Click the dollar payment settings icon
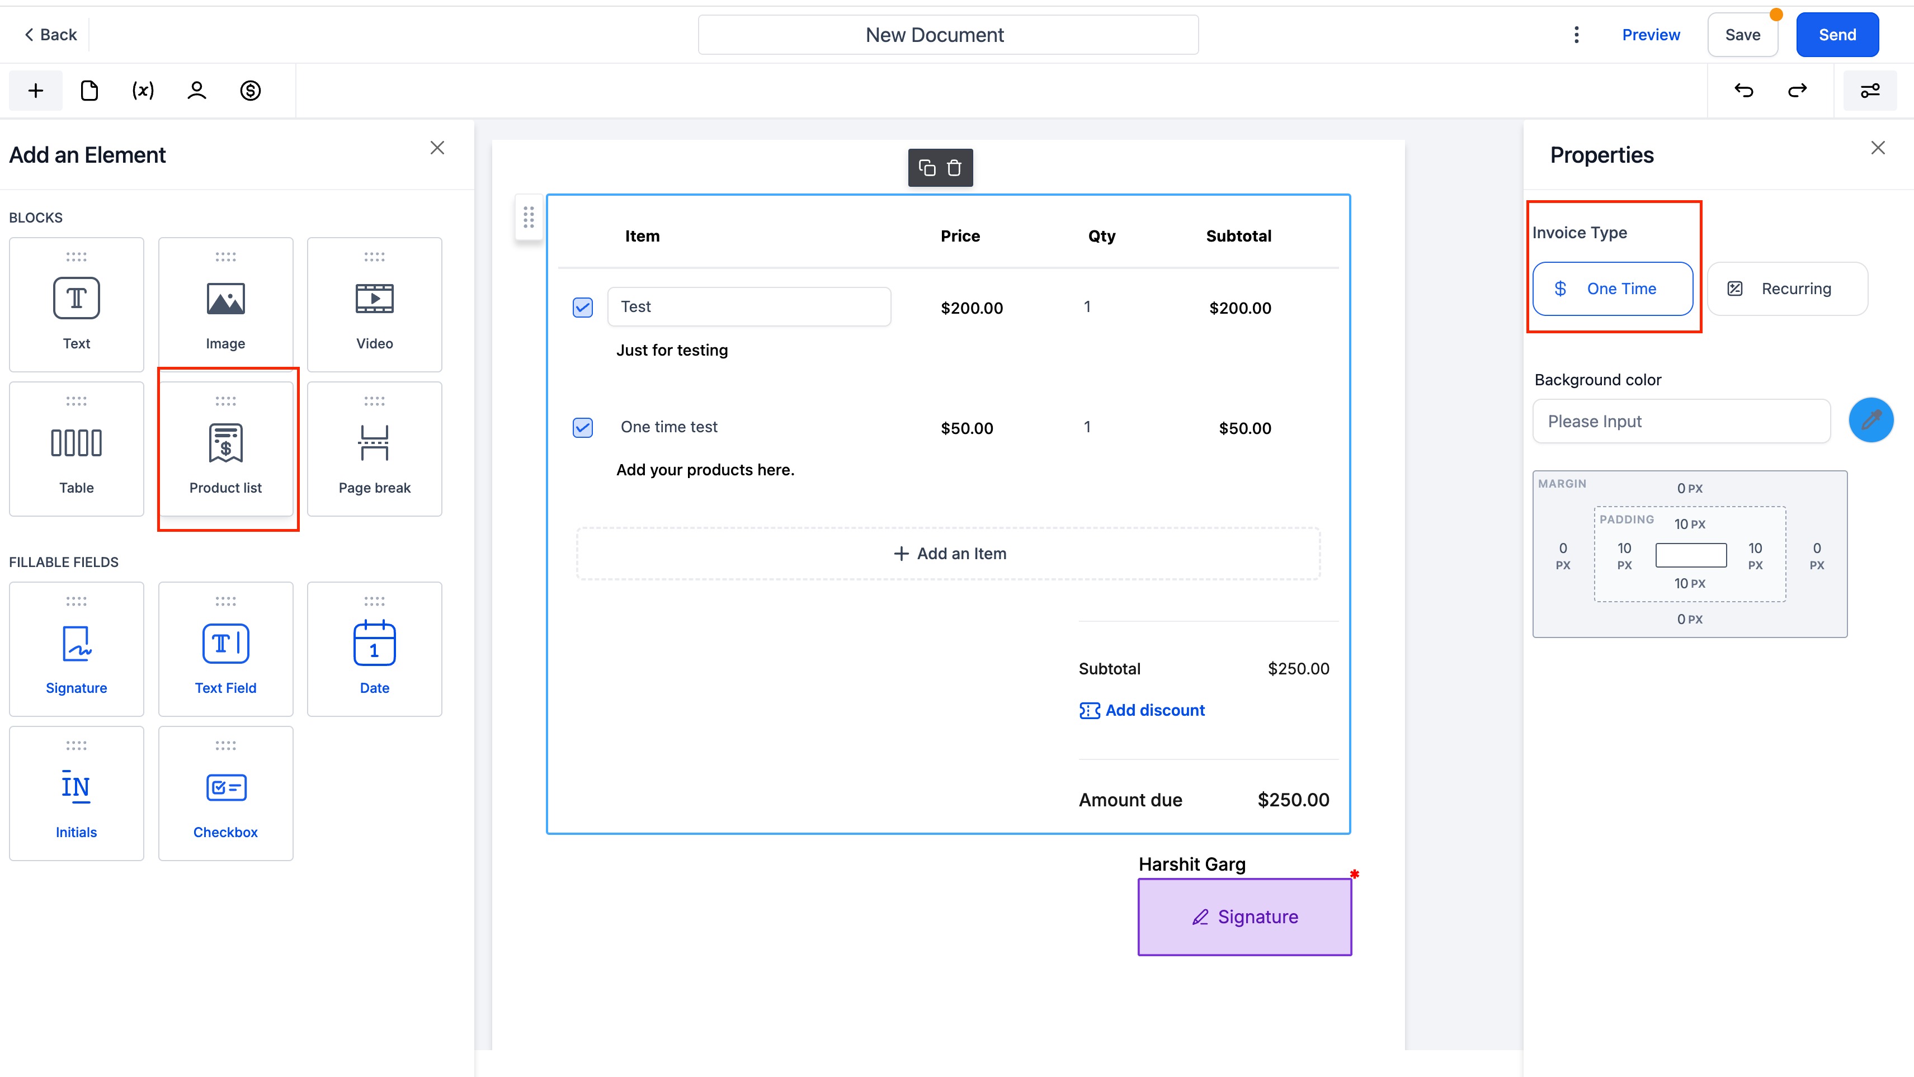Image resolution: width=1914 pixels, height=1077 pixels. 251,91
